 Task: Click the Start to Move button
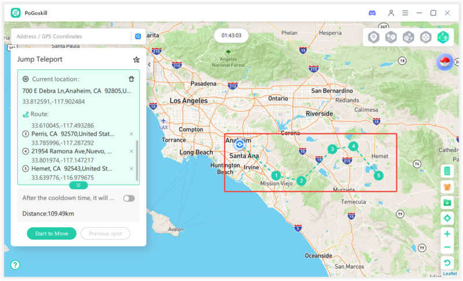[52, 234]
